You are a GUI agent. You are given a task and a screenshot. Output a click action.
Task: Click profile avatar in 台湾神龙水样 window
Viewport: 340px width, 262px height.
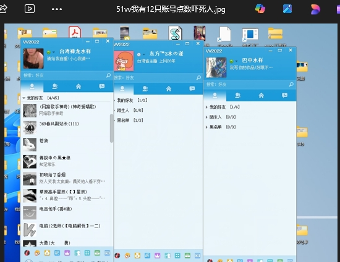pyautogui.click(x=33, y=59)
